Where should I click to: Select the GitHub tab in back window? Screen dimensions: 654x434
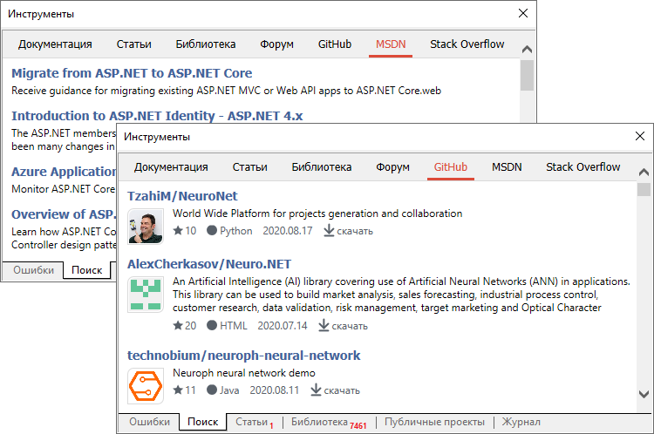point(335,44)
